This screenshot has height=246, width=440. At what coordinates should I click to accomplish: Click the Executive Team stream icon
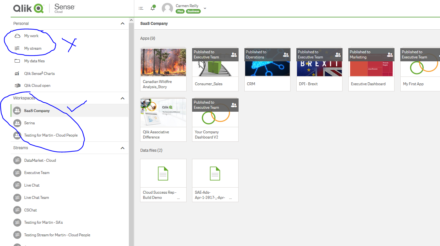[17, 173]
